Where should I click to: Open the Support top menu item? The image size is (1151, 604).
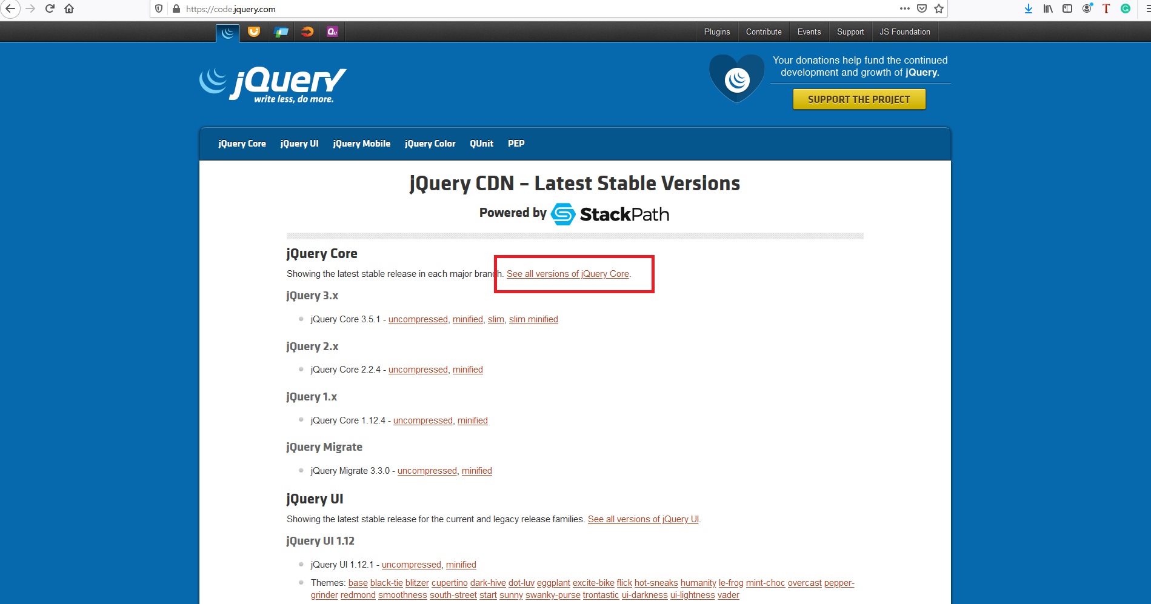click(850, 32)
